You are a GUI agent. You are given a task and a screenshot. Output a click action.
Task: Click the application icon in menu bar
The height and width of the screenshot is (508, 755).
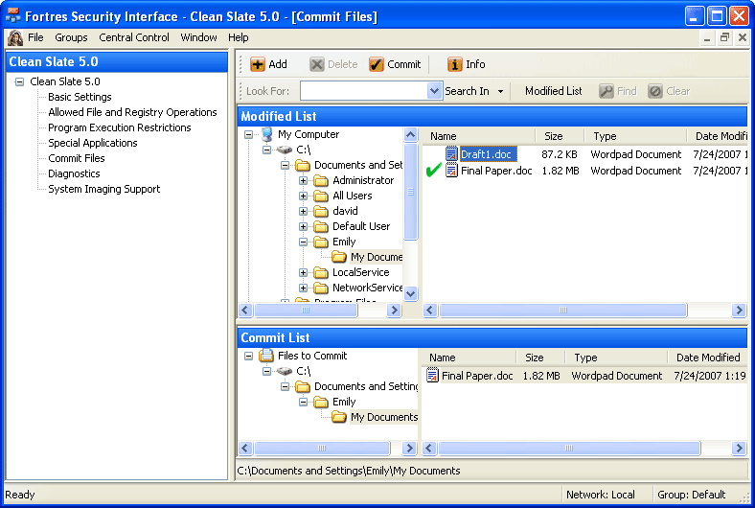tap(15, 37)
